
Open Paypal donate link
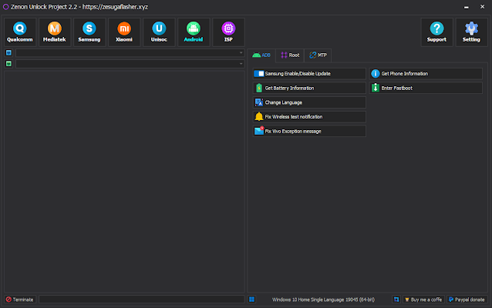467,300
